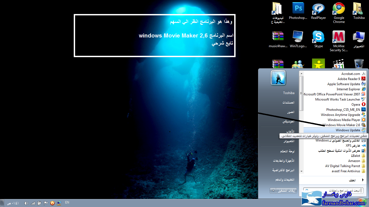The image size is (369, 207).
Task: Open the Action Center flag tray icon
Action: [46, 203]
